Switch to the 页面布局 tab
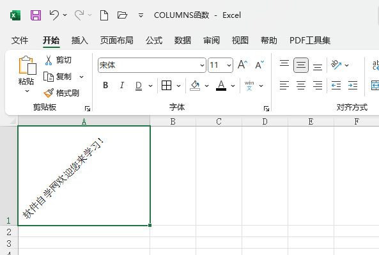Image resolution: width=379 pixels, height=255 pixels. [117, 40]
